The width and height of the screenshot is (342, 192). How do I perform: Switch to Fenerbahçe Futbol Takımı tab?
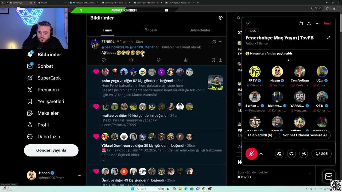pyautogui.click(x=179, y=3)
